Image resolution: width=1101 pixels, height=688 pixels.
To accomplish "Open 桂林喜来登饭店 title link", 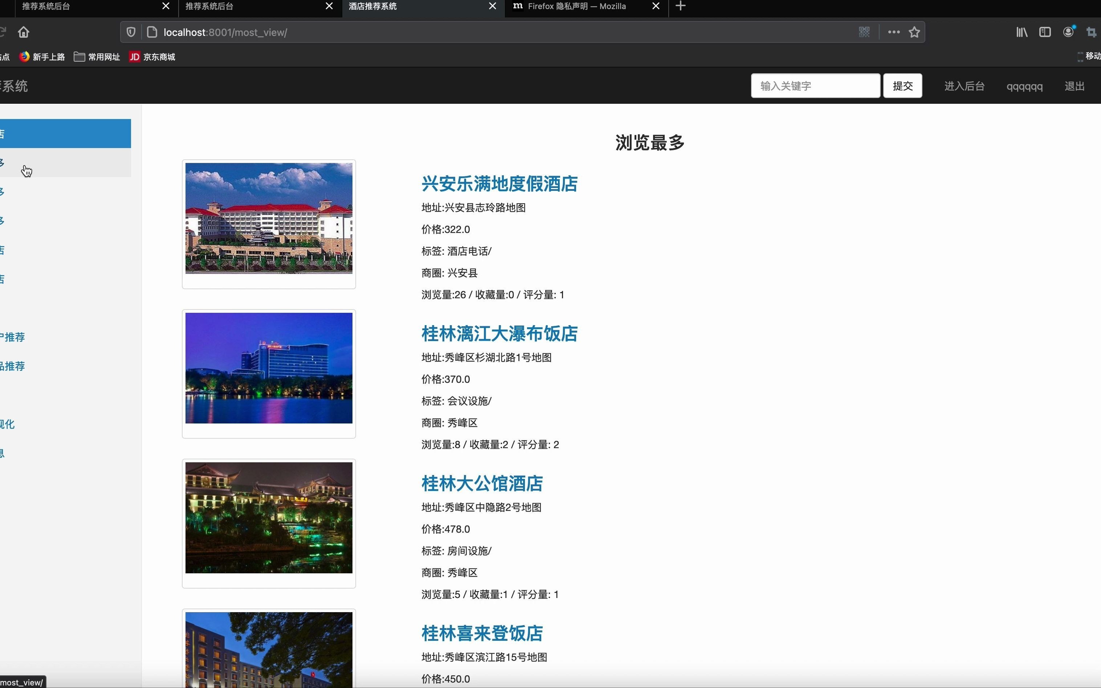I will click(x=482, y=633).
